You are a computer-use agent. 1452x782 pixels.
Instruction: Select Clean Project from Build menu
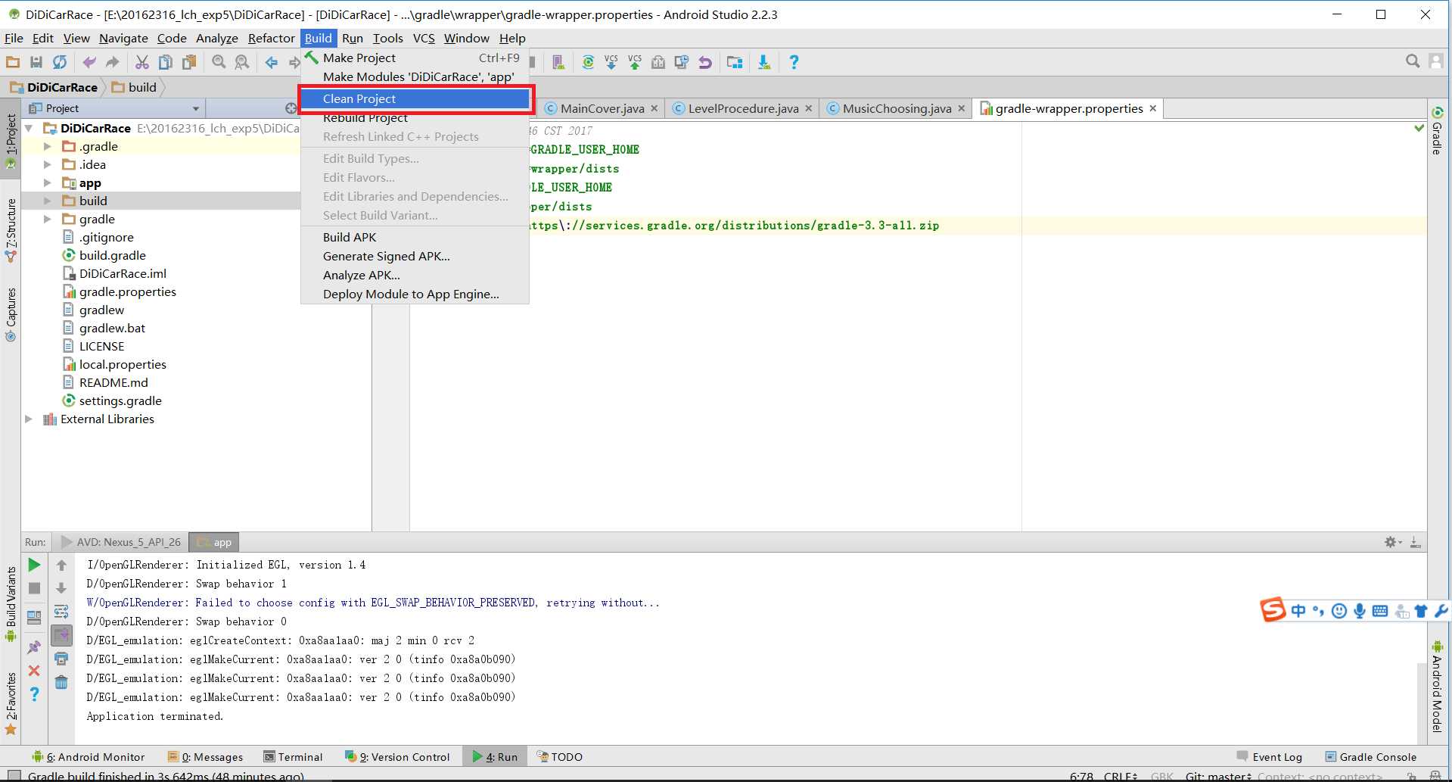click(415, 99)
